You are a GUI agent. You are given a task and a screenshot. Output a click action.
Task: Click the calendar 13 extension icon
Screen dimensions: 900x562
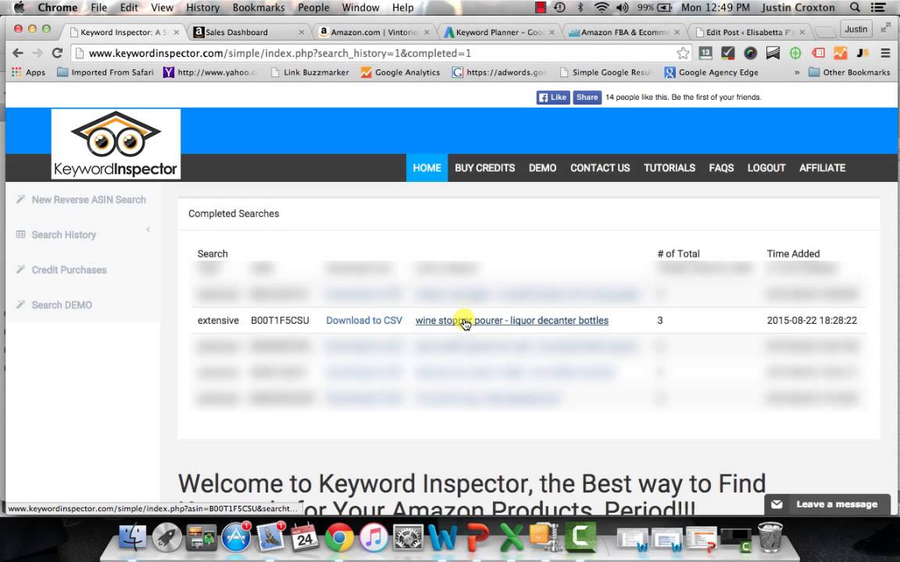(x=705, y=53)
